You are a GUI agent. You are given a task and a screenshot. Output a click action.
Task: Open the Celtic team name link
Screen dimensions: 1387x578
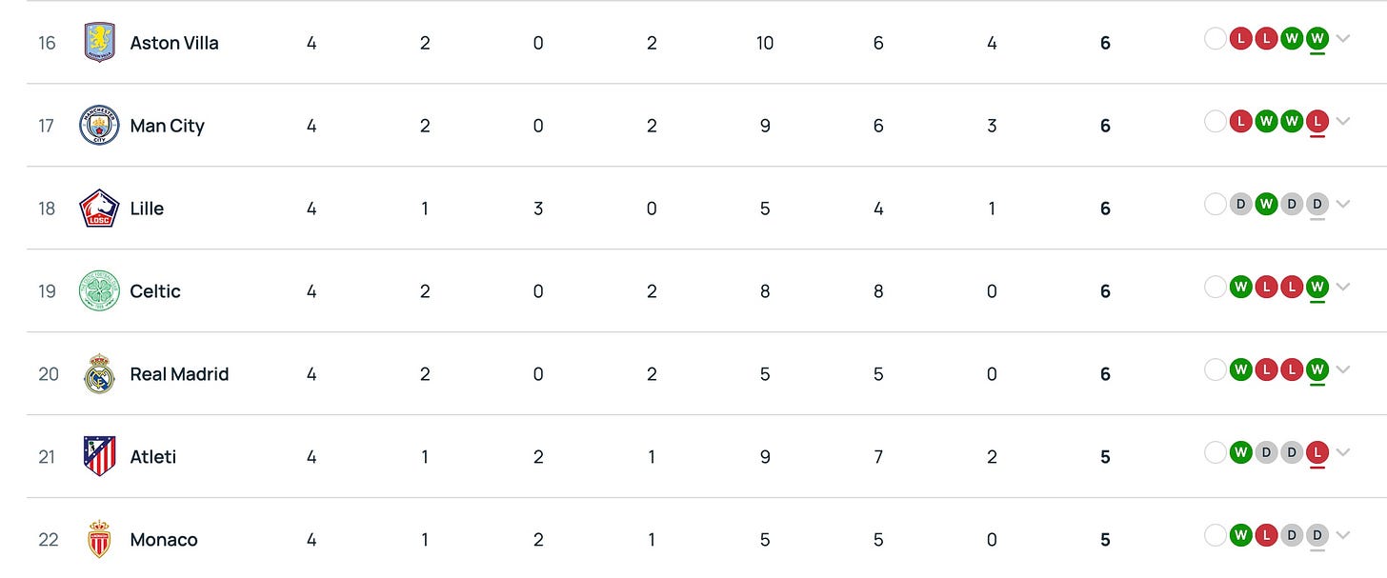click(155, 291)
